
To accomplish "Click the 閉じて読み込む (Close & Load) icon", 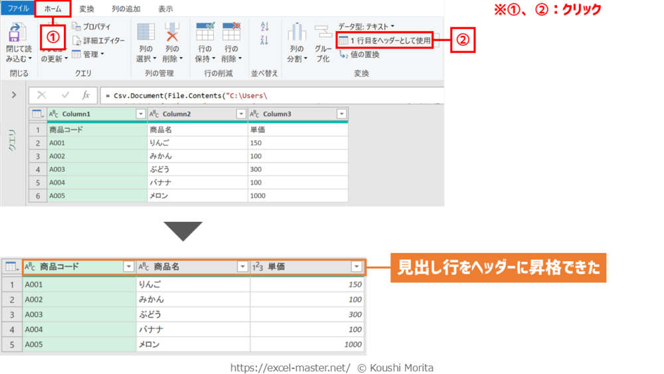I will 19,33.
